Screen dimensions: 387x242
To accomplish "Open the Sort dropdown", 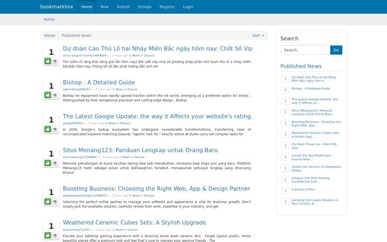I will [x=258, y=35].
